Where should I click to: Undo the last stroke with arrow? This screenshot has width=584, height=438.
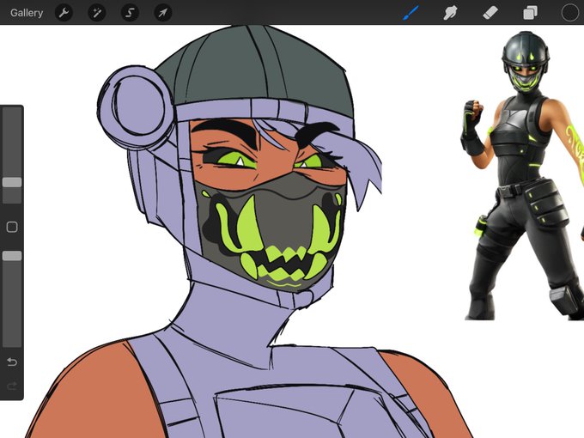click(12, 362)
